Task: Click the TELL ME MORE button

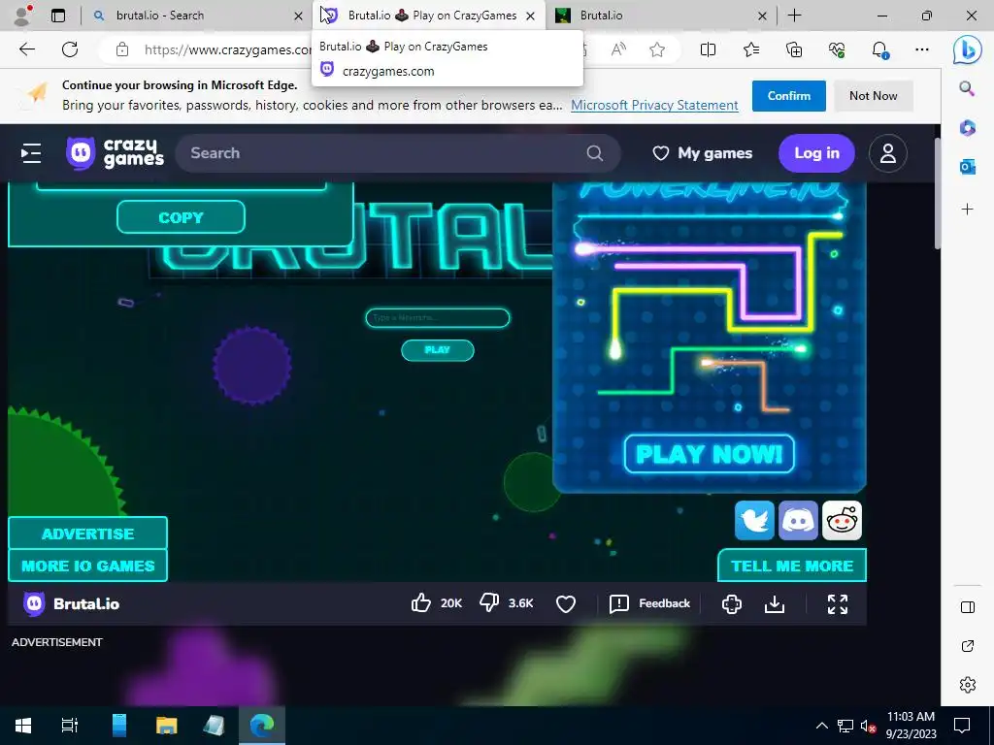Action: [792, 566]
